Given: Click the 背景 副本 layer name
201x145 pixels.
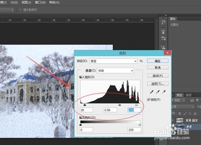Looking at the screenshot, I should [192, 120].
